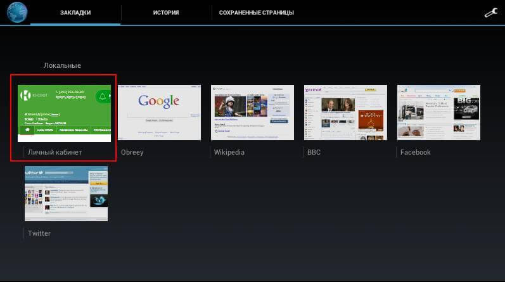Open the СОХРАНЕННЫЕ СТРАНИЦЫ tab
Image resolution: width=505 pixels, height=282 pixels.
pyautogui.click(x=257, y=13)
